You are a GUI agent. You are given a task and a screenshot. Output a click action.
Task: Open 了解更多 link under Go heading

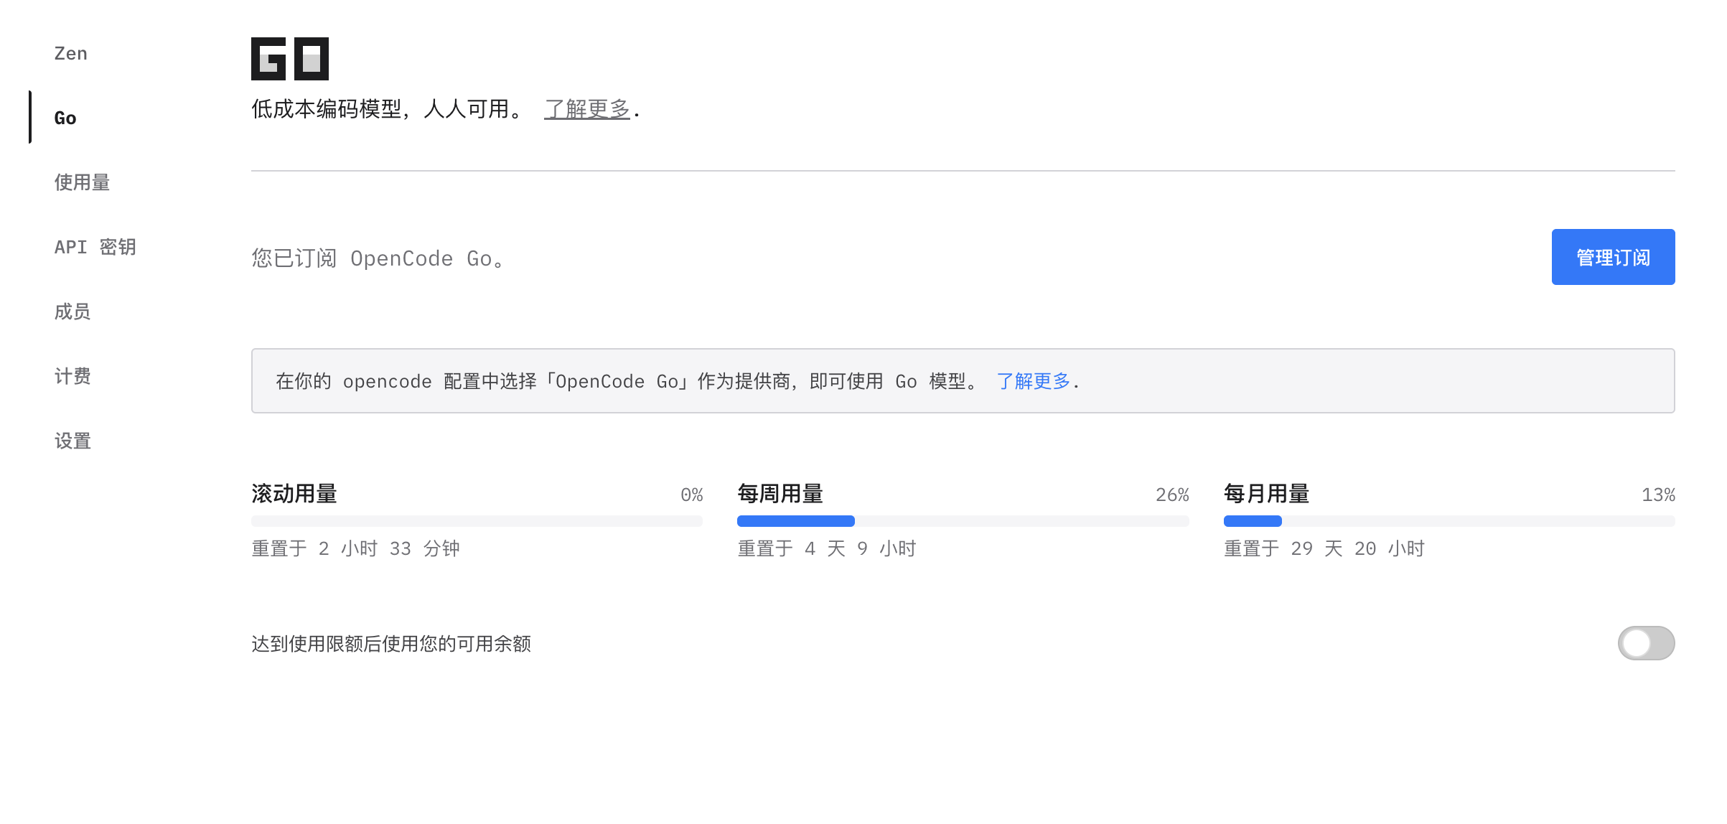(586, 109)
